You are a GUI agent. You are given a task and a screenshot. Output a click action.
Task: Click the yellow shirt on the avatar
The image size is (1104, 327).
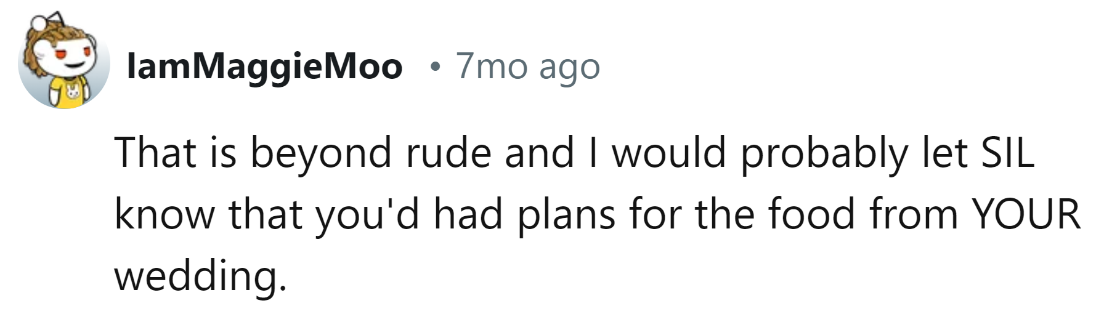point(68,94)
